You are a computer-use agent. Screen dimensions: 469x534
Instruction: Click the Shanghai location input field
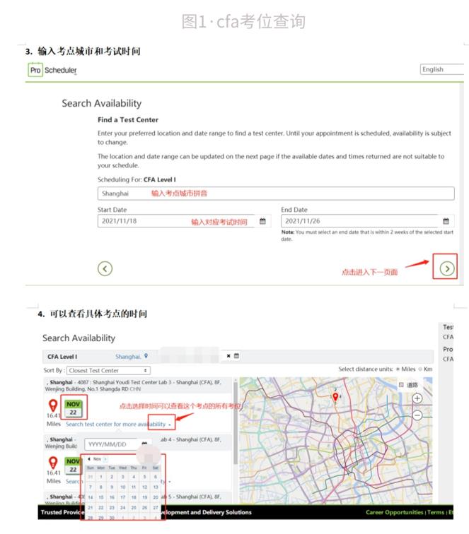click(x=276, y=193)
